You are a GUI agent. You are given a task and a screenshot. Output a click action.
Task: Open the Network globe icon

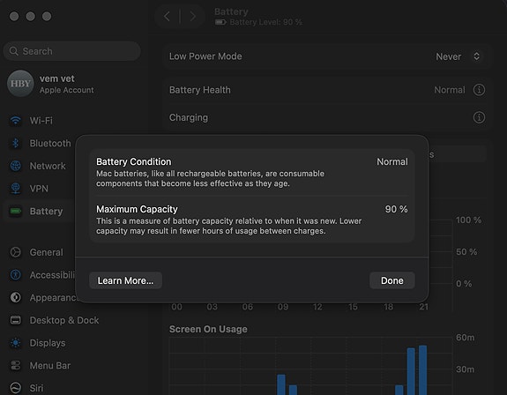coord(16,166)
